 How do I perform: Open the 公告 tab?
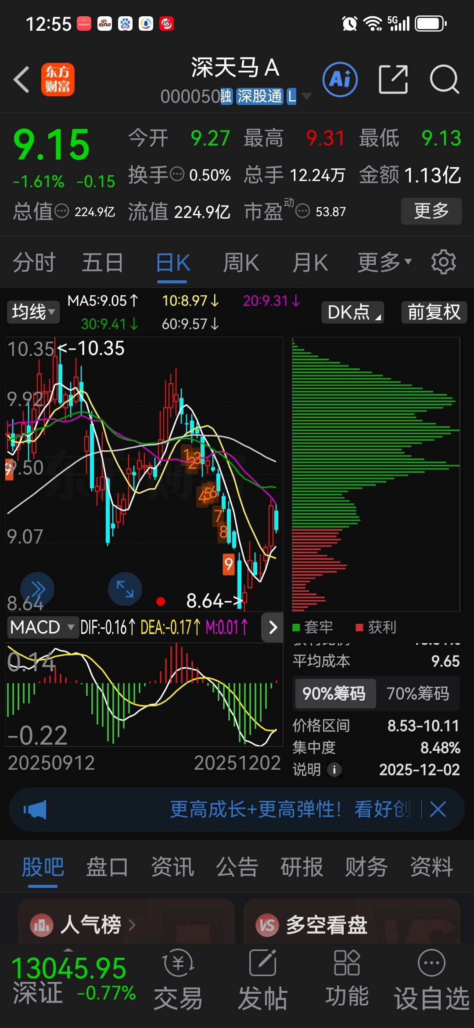coord(237,867)
